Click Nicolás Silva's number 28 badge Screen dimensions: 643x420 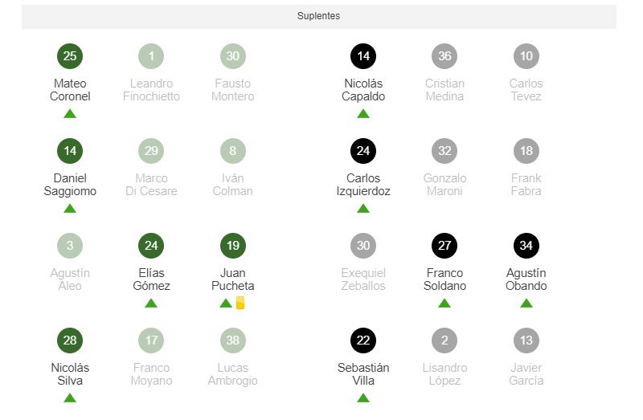pyautogui.click(x=70, y=340)
